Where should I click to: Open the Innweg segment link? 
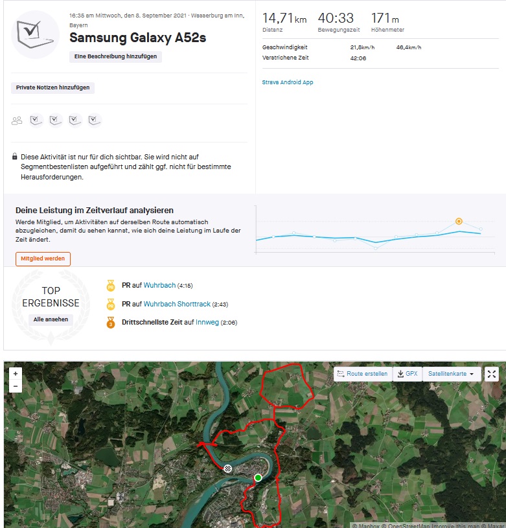pyautogui.click(x=207, y=323)
